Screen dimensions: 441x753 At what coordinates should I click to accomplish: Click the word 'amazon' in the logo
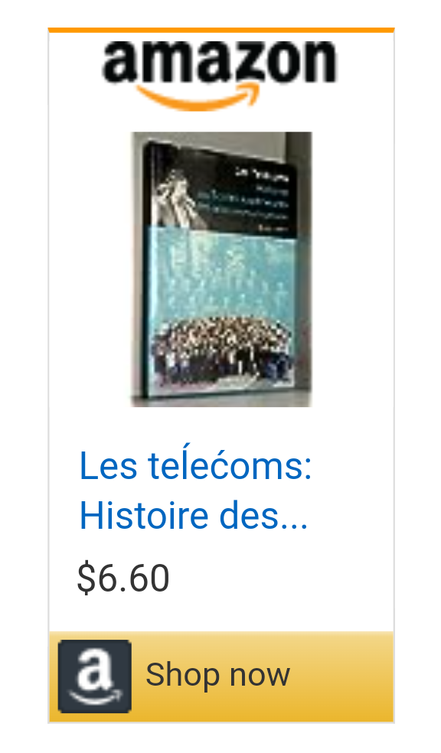(220, 62)
